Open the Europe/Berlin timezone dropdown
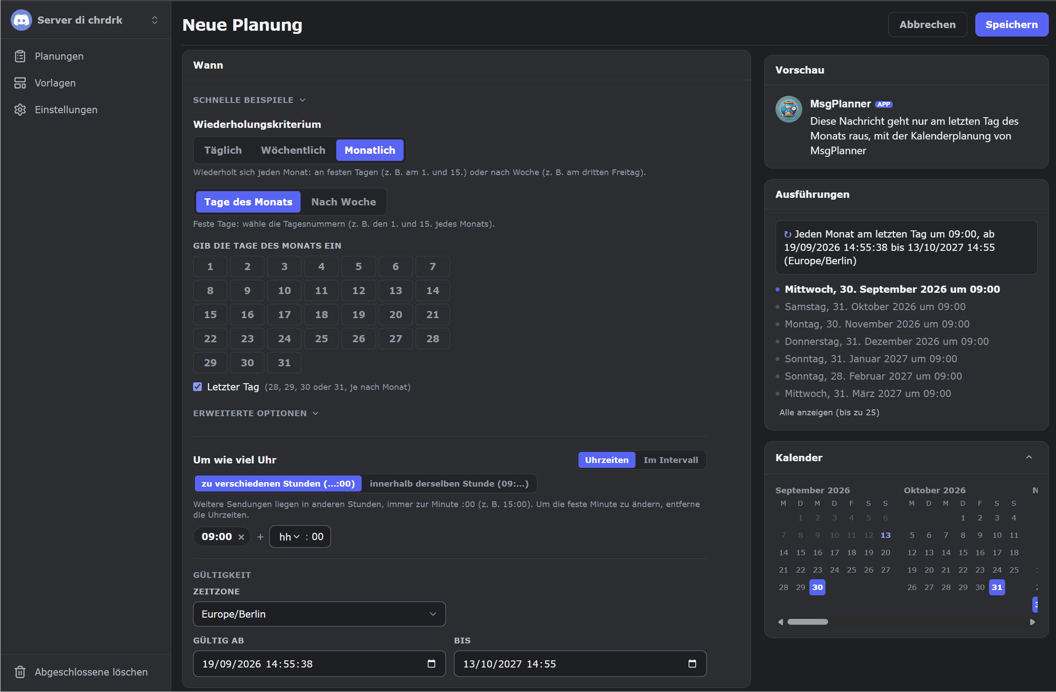The image size is (1056, 692). pos(319,614)
